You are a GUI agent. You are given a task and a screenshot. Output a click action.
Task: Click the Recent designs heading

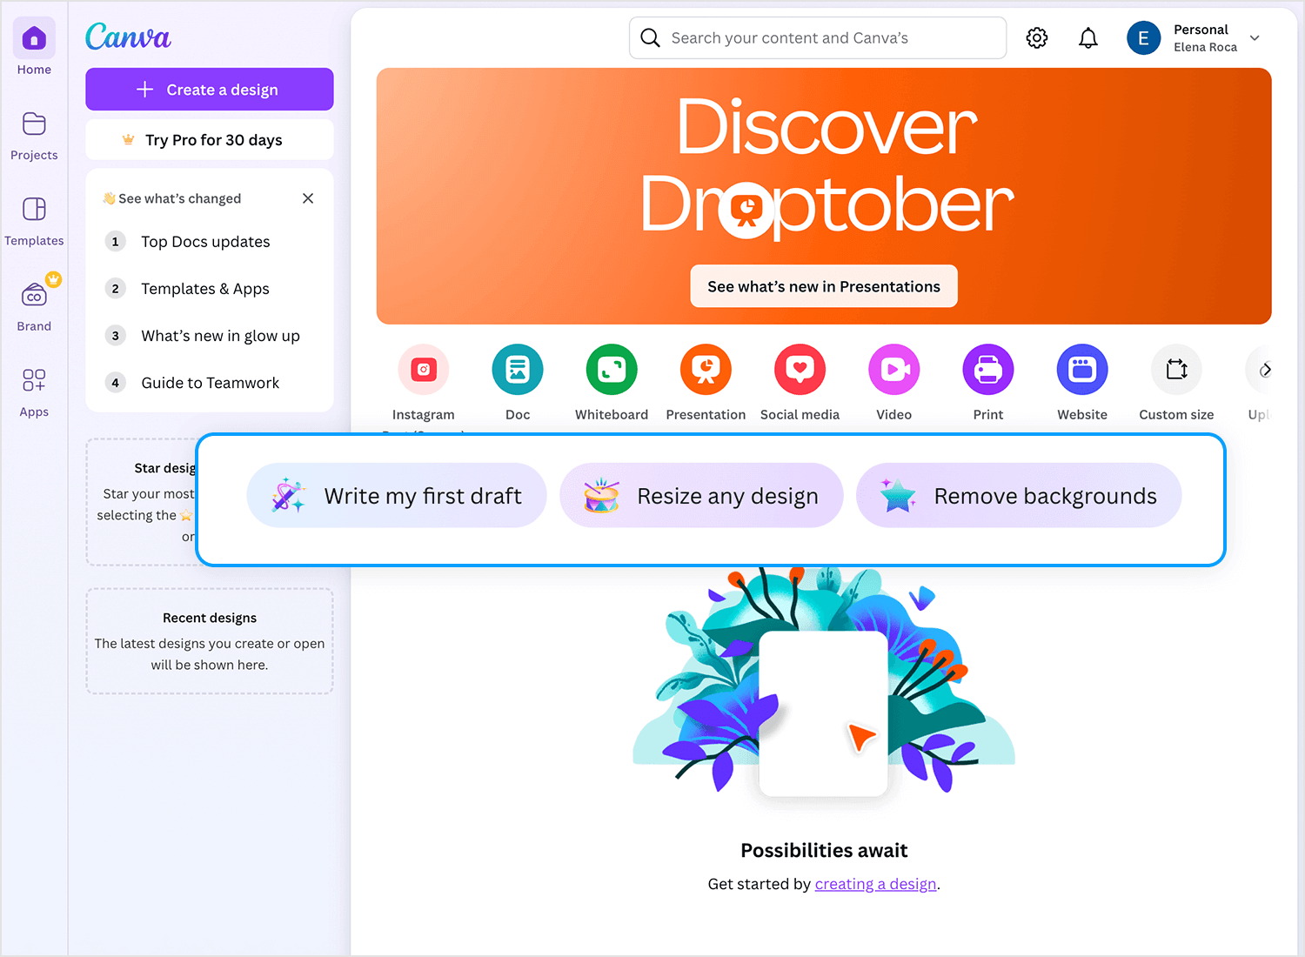(x=210, y=618)
